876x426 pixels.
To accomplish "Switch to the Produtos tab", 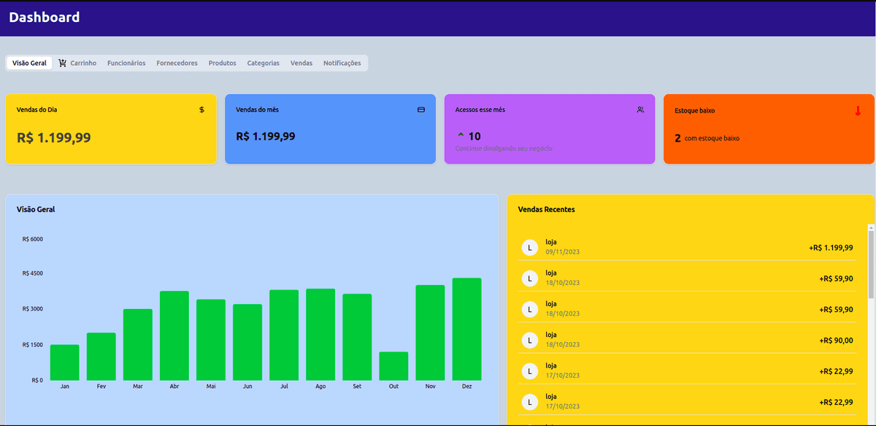I will (222, 63).
